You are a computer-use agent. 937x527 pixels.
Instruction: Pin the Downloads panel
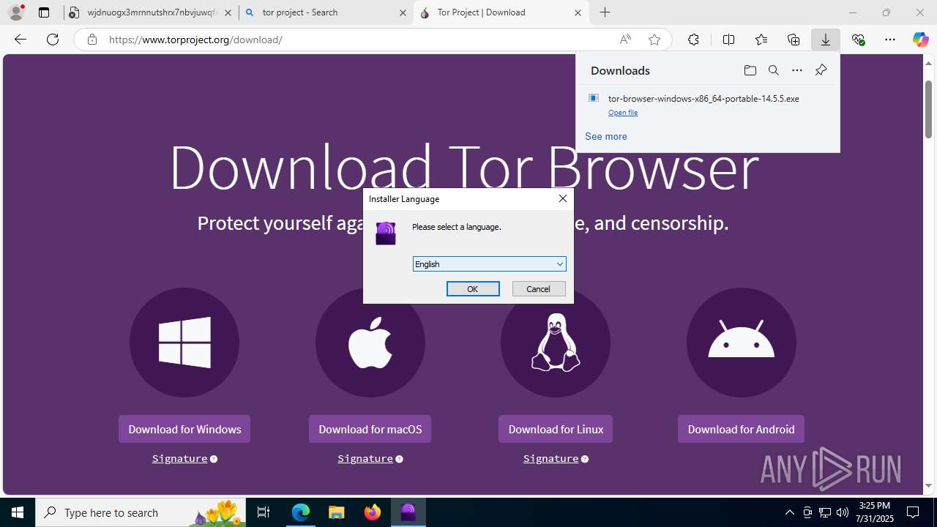(821, 70)
